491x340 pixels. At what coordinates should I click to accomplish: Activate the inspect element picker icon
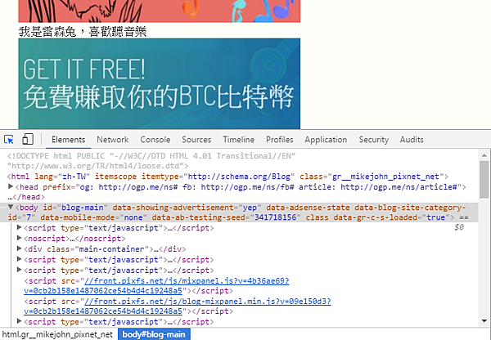coord(9,139)
